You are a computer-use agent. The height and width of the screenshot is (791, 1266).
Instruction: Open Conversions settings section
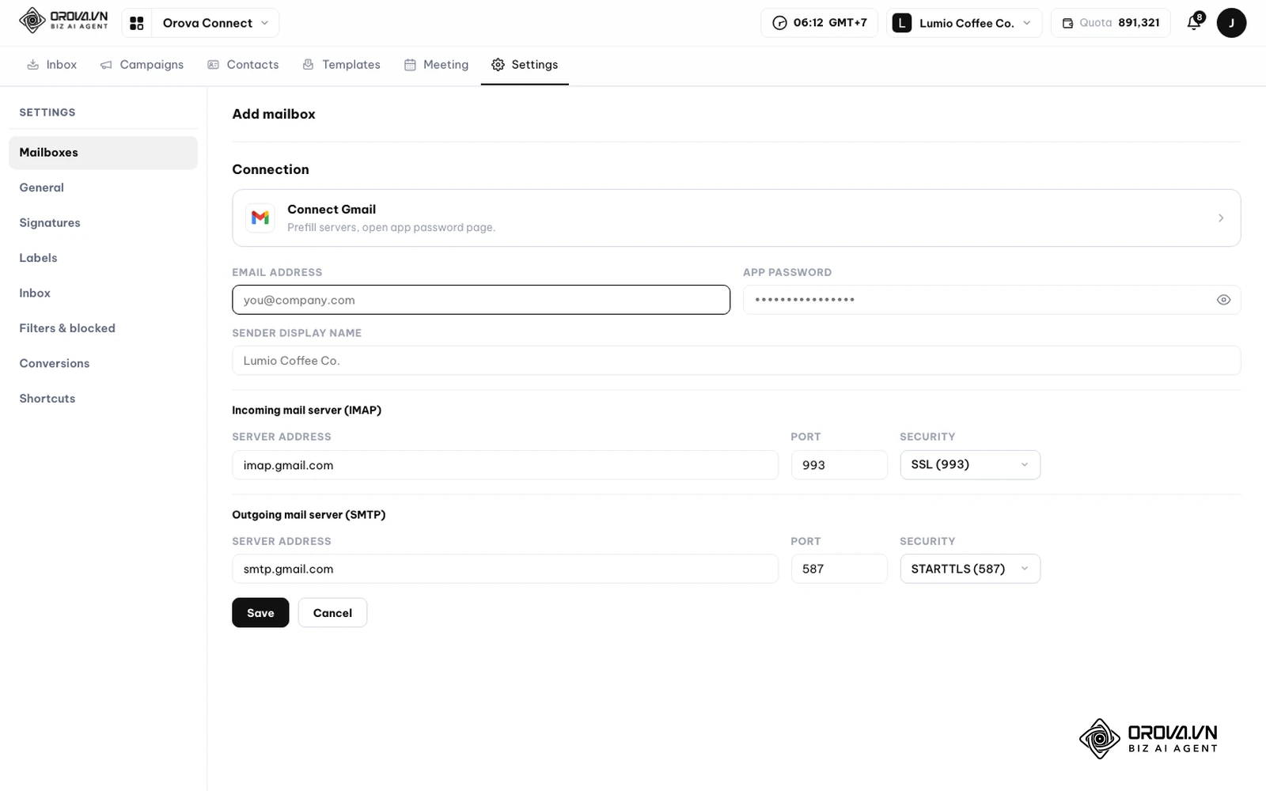103,364
